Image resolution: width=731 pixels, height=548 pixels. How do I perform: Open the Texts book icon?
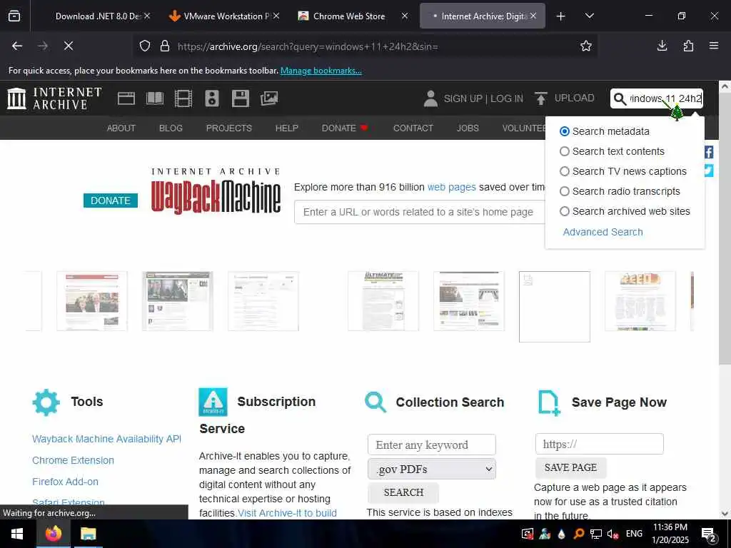pos(155,98)
